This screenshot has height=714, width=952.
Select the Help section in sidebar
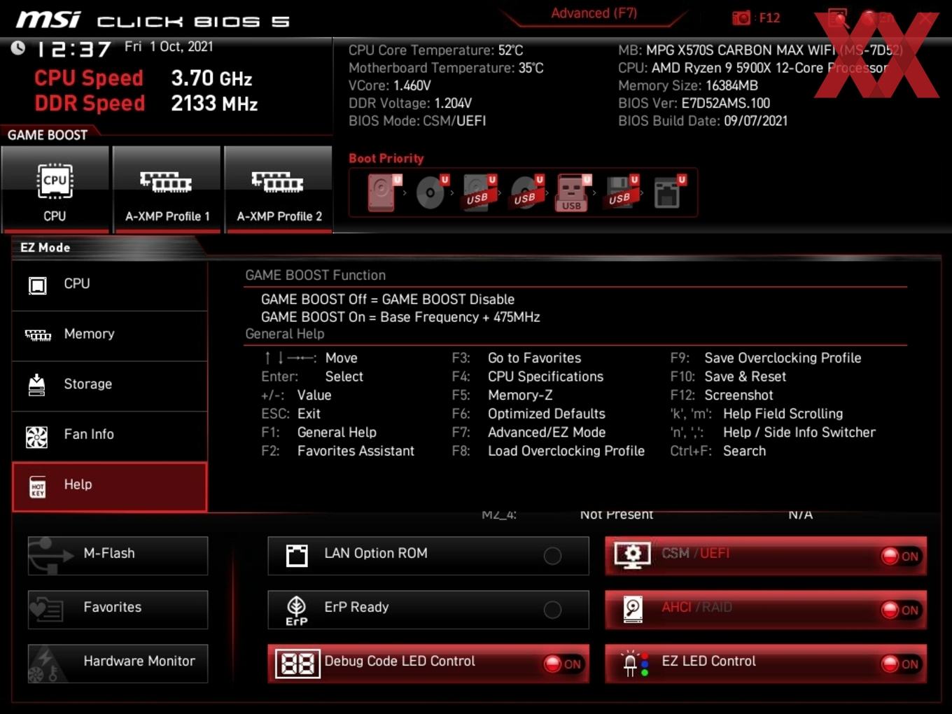point(110,486)
